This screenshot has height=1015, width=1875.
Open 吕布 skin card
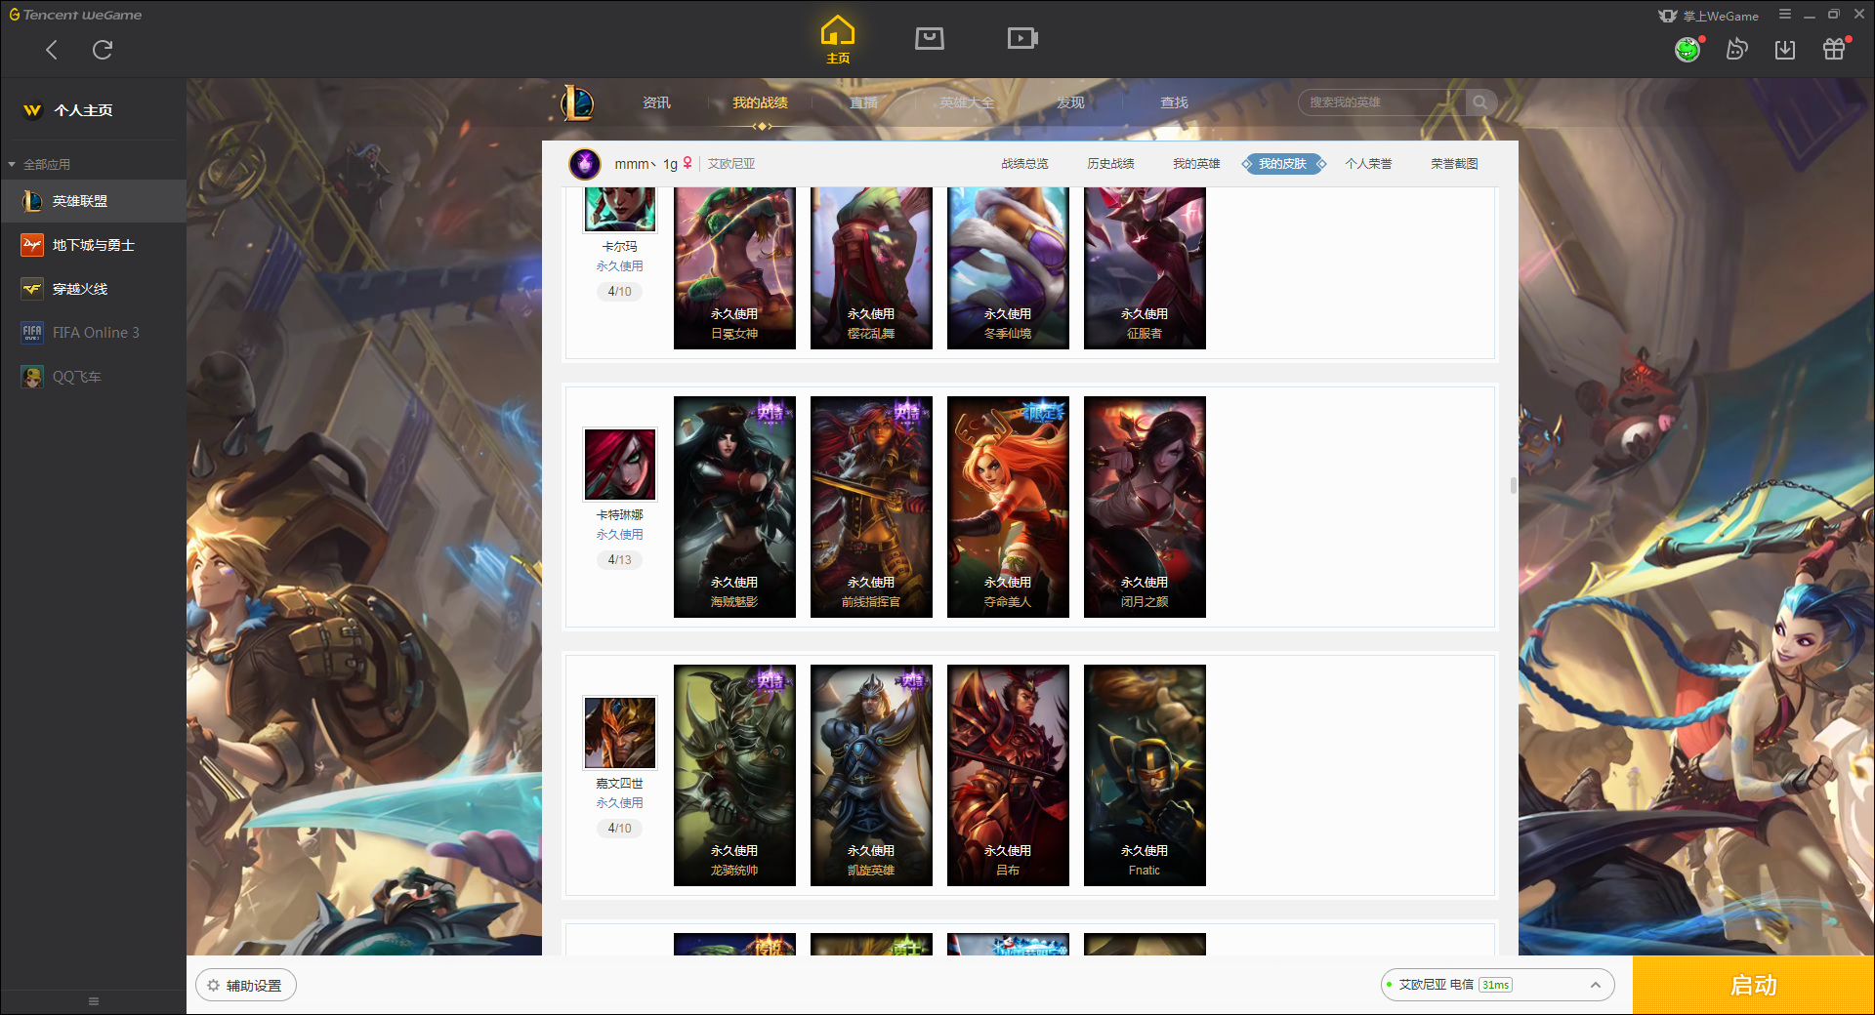1008,775
